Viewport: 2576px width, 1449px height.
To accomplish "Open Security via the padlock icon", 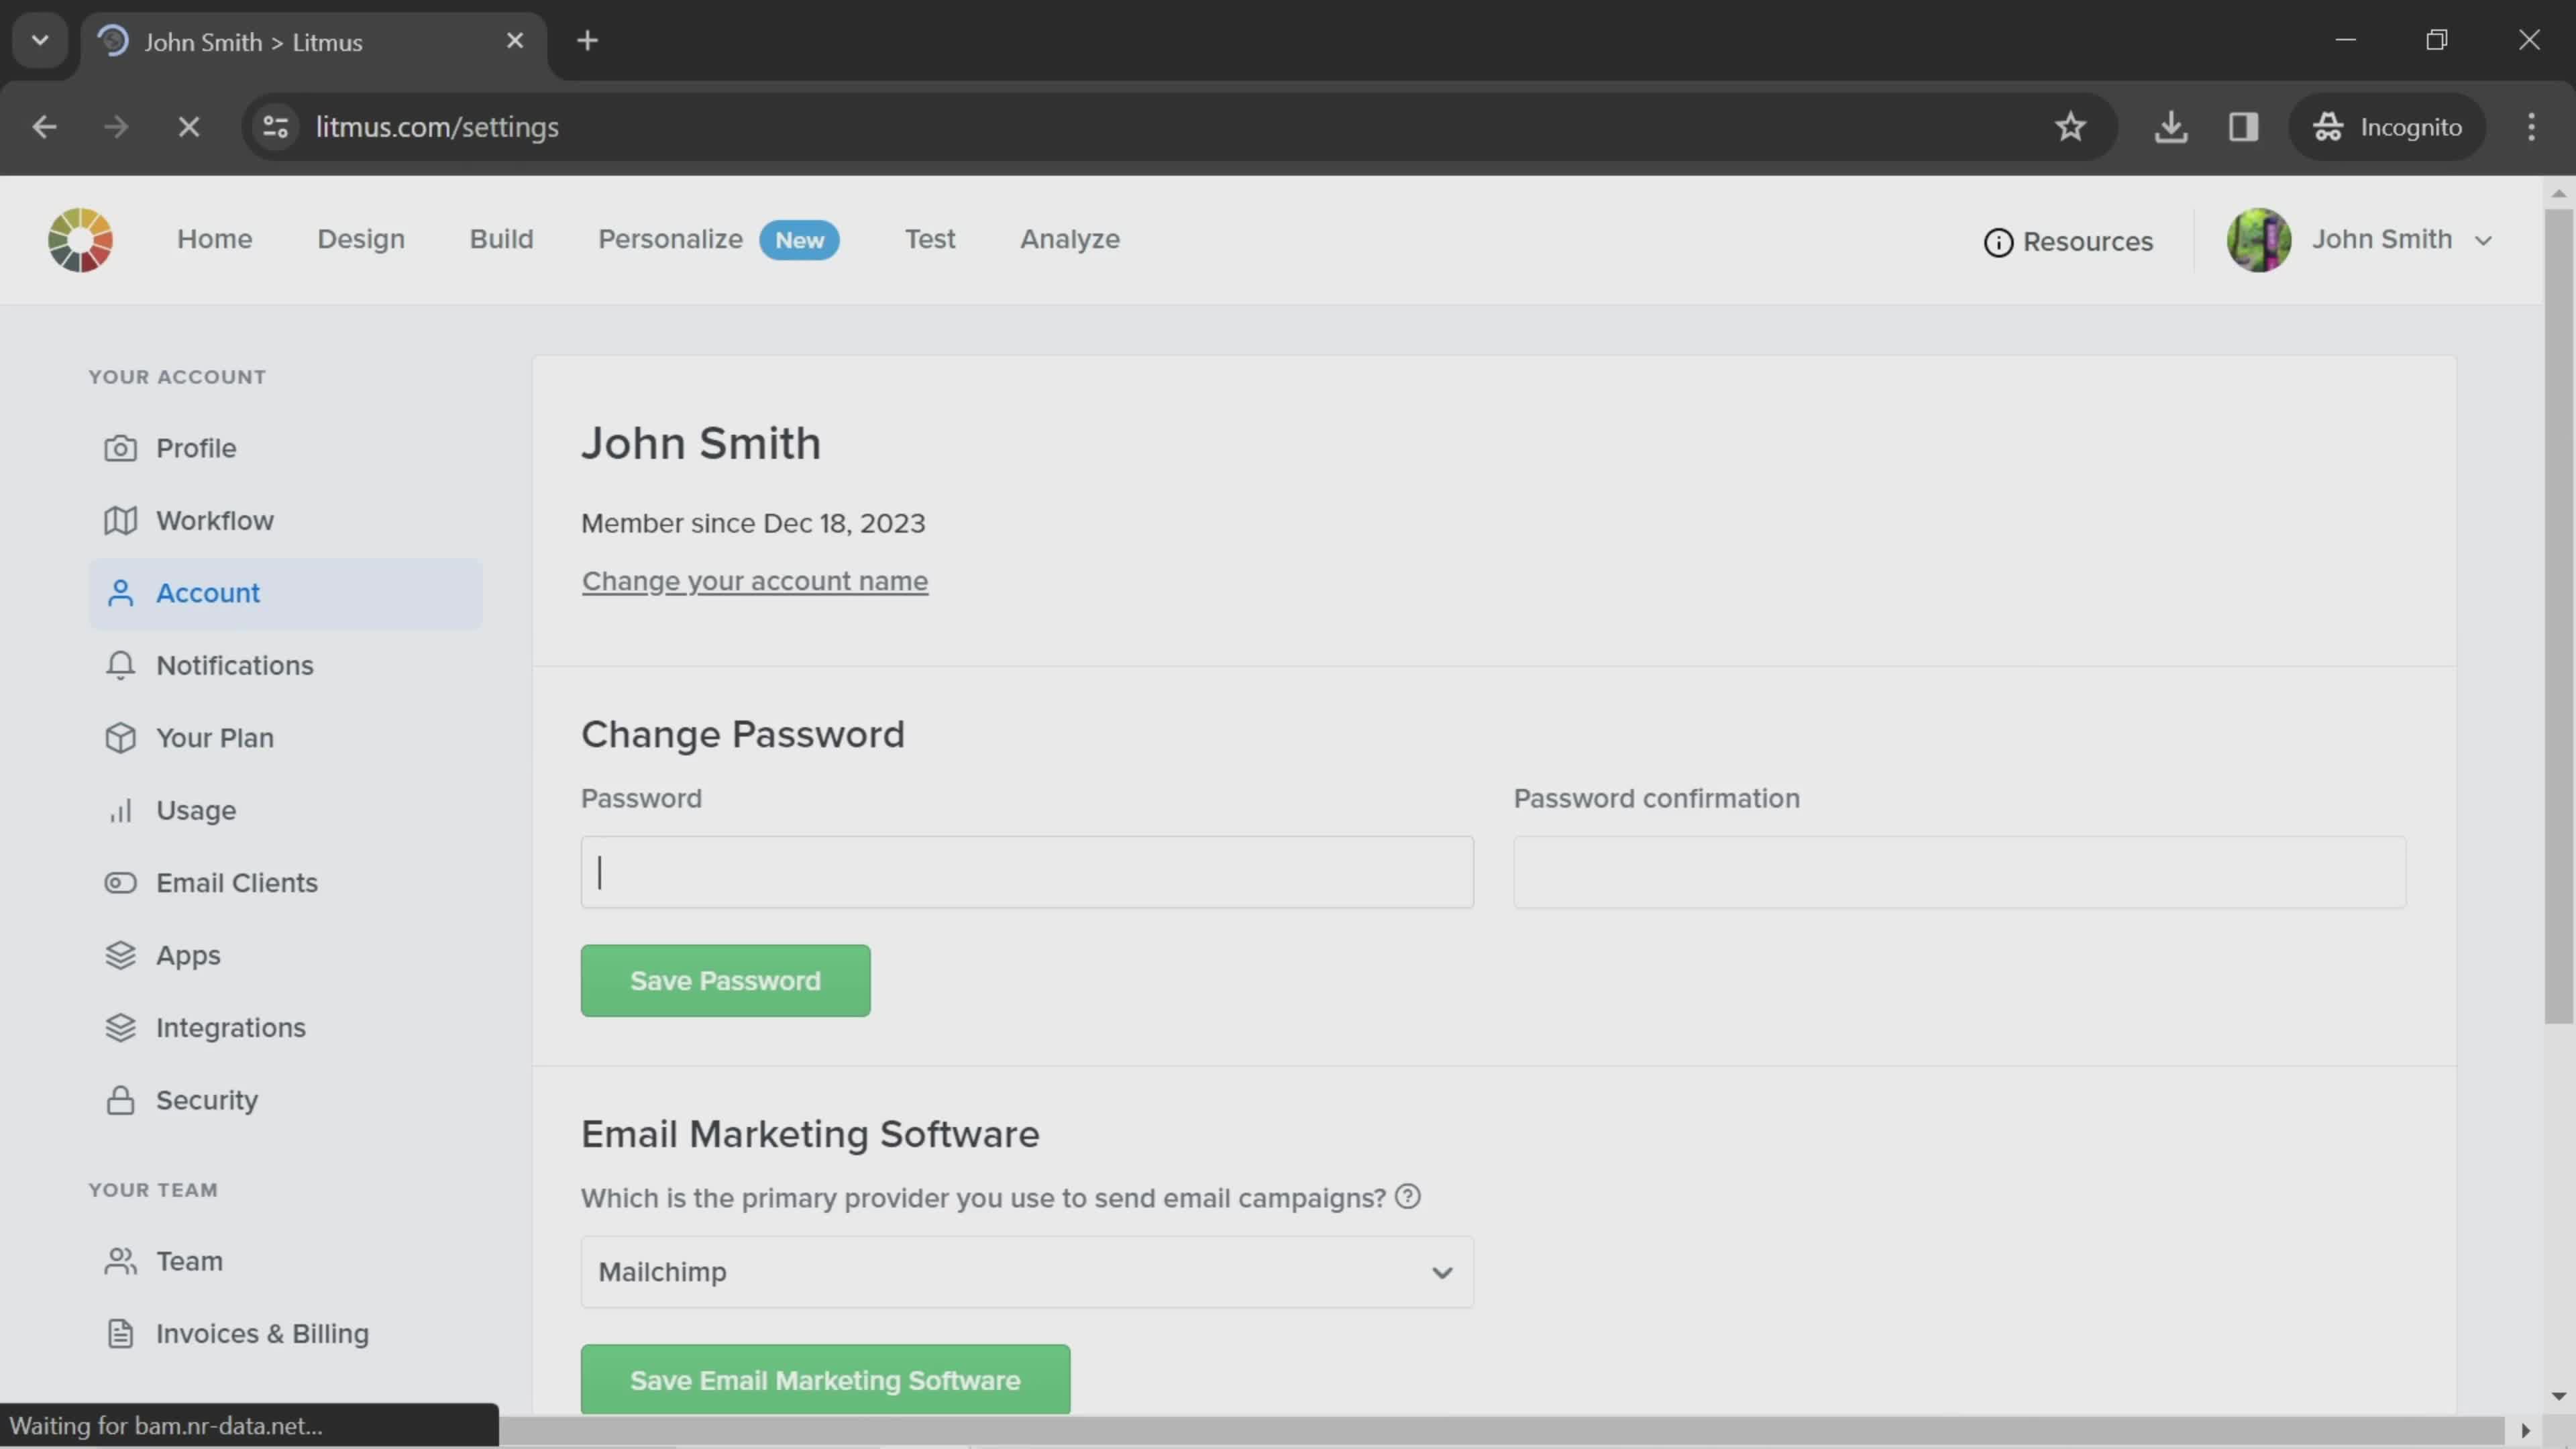I will point(120,1100).
